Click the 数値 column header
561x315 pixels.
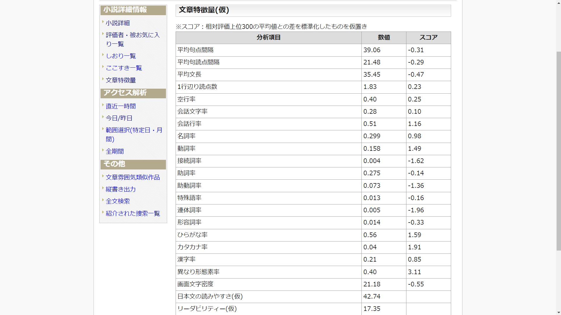(384, 38)
